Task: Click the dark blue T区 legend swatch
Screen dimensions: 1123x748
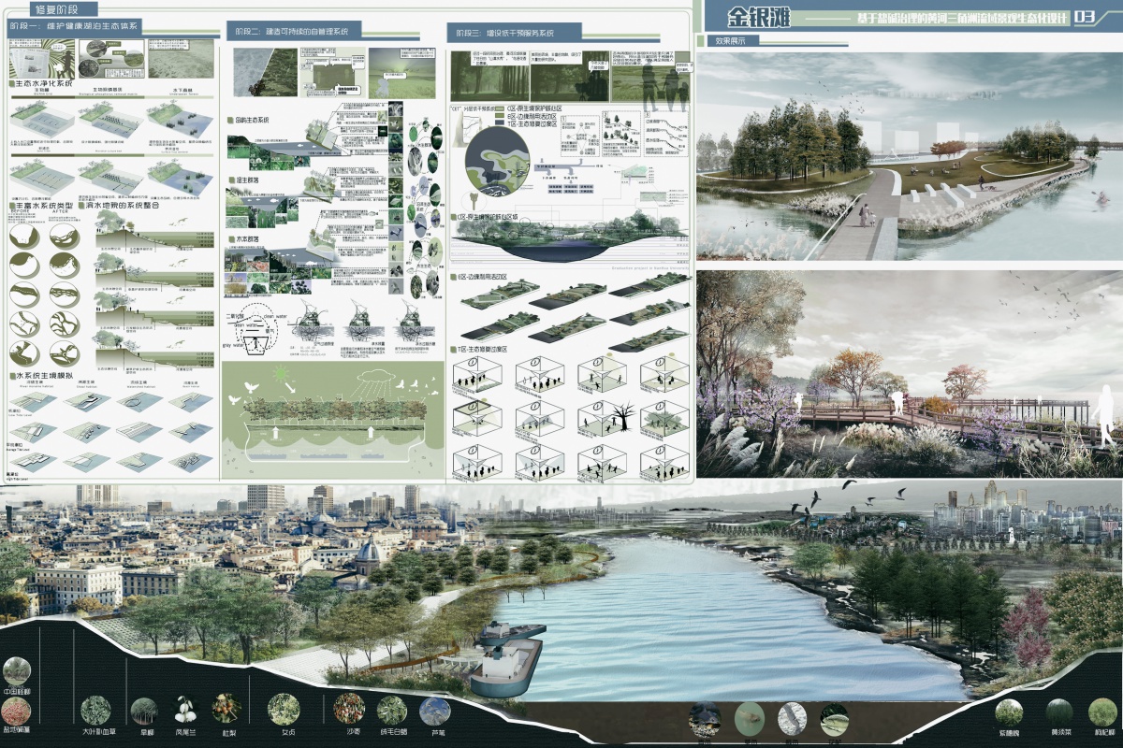Action: point(498,122)
